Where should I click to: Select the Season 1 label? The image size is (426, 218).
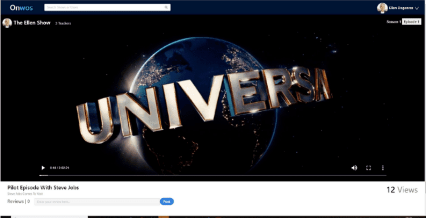pyautogui.click(x=393, y=22)
